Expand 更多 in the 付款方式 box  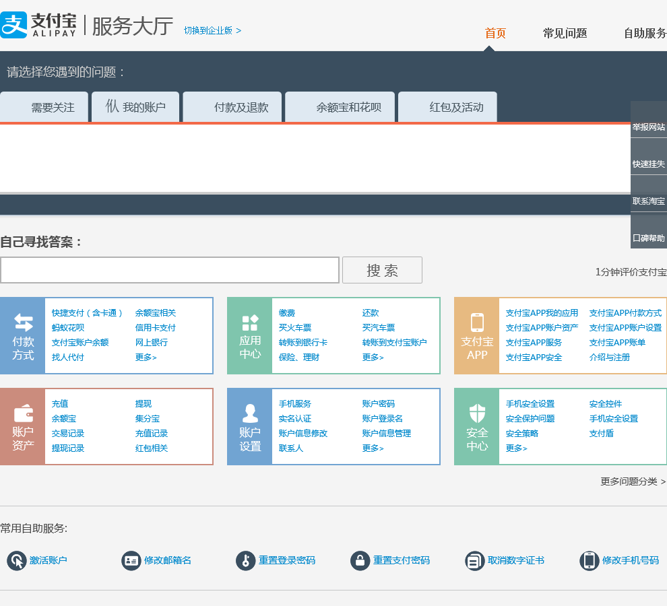click(x=146, y=358)
